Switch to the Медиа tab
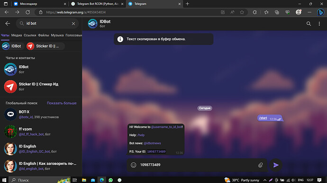327x183 pixels. pos(17,35)
